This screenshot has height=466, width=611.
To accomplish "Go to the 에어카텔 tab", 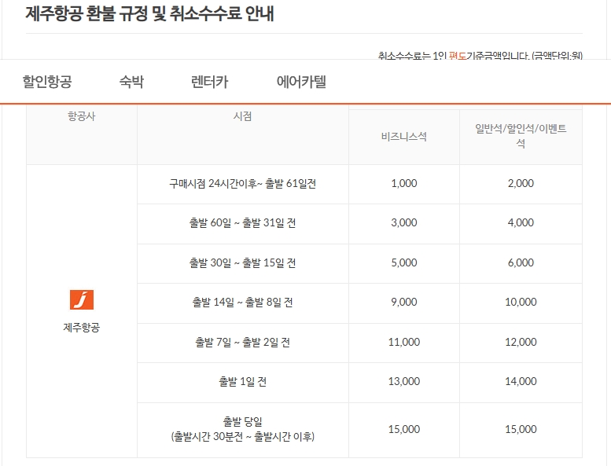I will (x=301, y=82).
